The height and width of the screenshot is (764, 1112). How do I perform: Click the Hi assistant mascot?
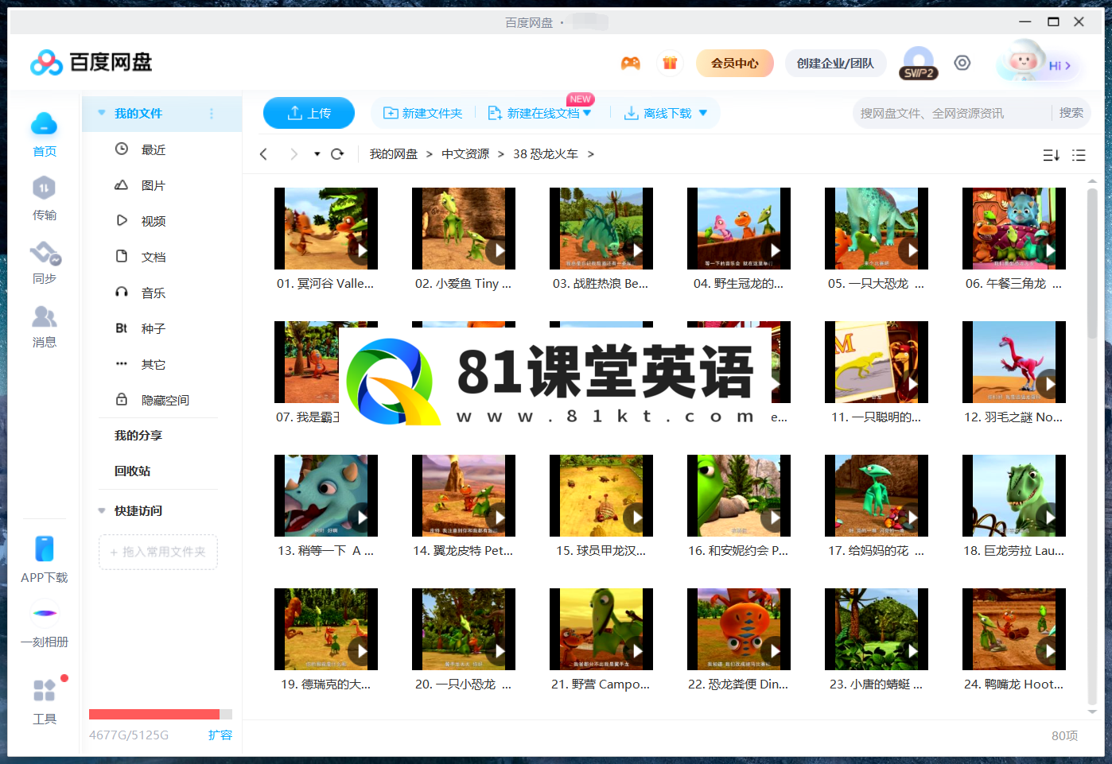[1024, 60]
